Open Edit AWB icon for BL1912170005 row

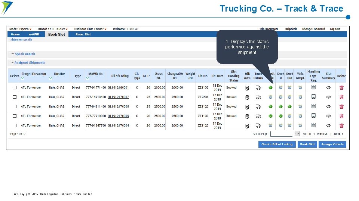tap(247, 117)
